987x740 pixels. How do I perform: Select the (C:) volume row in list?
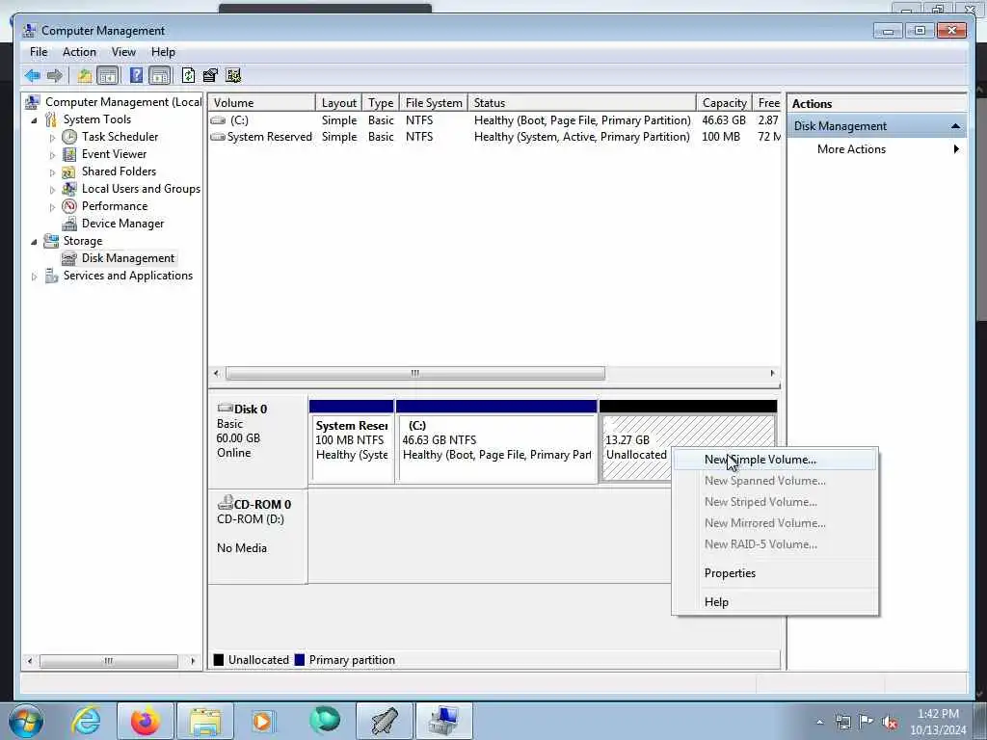(494, 120)
